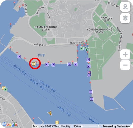Open the Google logo link
The height and width of the screenshot is (128, 133).
pos(10,125)
